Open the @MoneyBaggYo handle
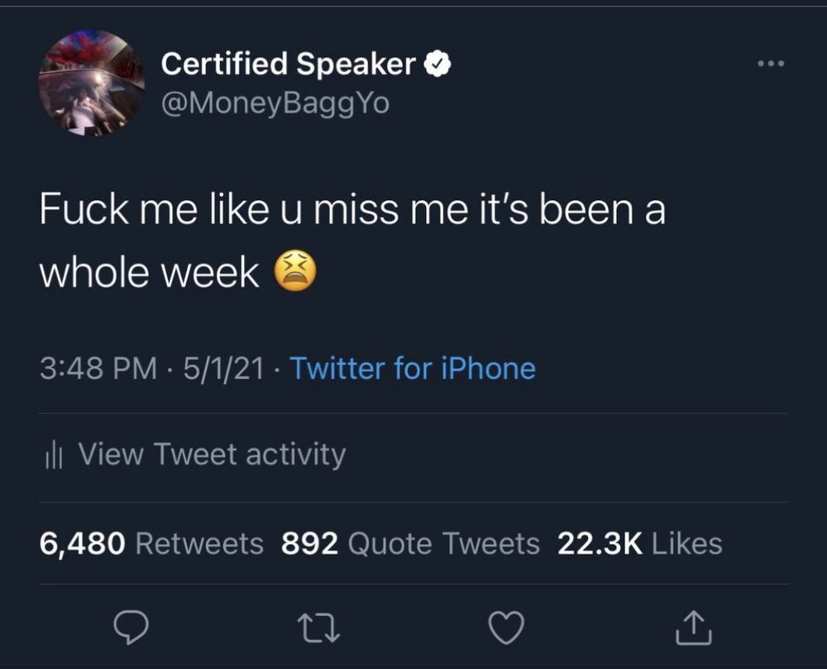 click(275, 103)
